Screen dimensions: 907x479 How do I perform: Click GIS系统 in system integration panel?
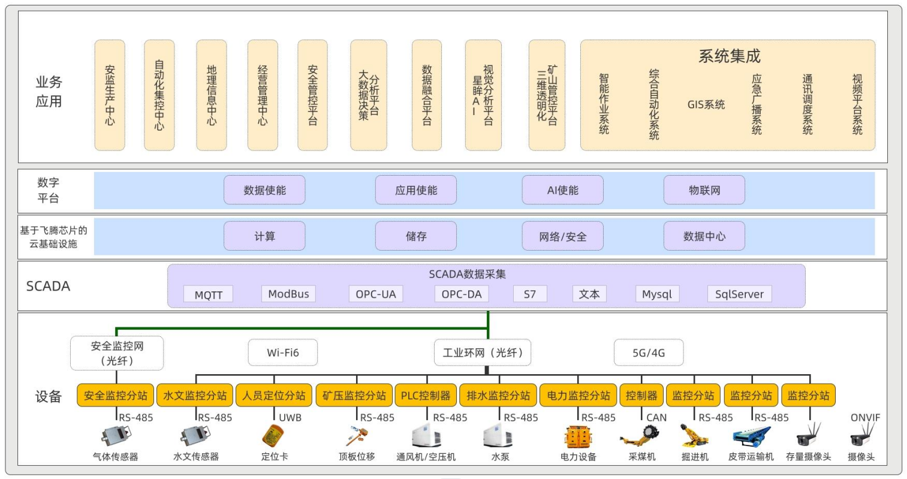click(x=706, y=104)
